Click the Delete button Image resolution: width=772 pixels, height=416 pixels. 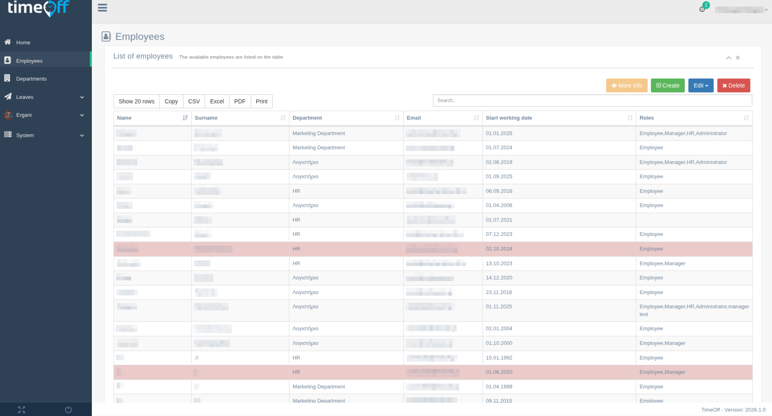tap(733, 85)
